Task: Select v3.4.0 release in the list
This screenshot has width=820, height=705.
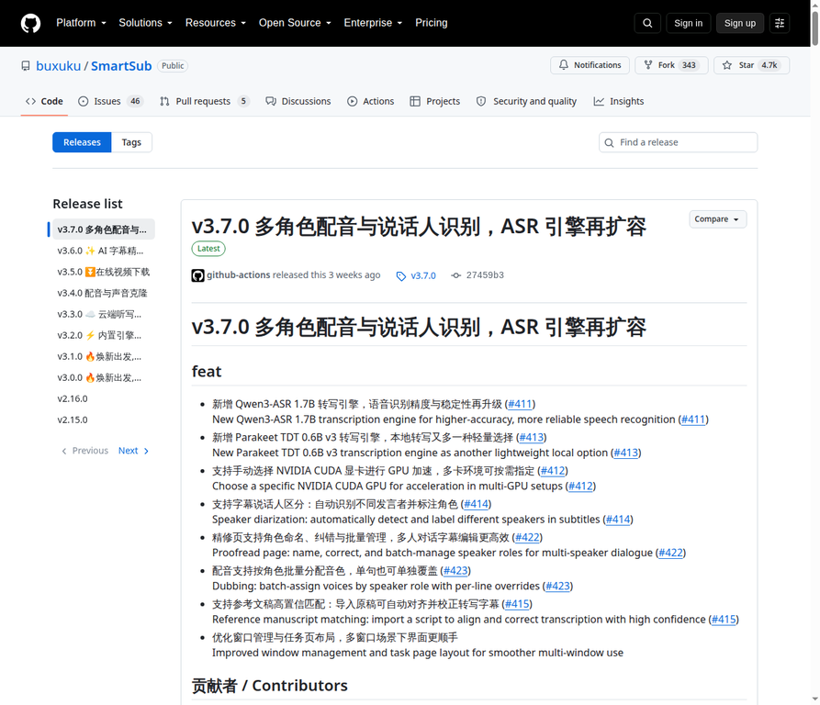Action: point(104,293)
